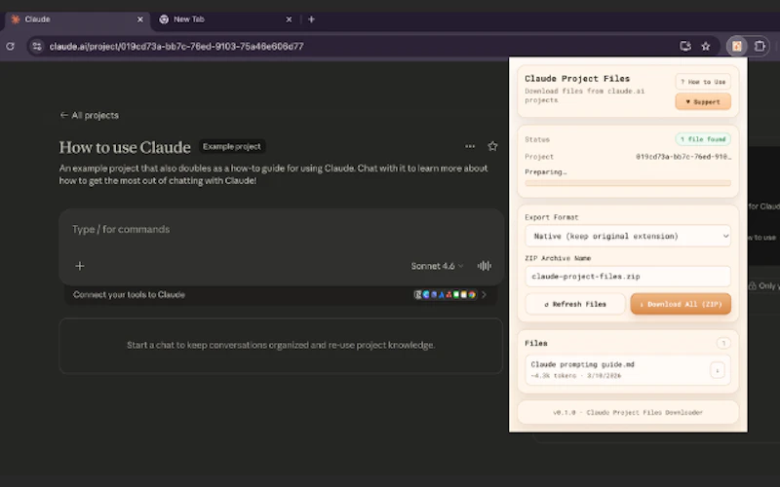Open the project three-dot options menu

[x=470, y=146]
